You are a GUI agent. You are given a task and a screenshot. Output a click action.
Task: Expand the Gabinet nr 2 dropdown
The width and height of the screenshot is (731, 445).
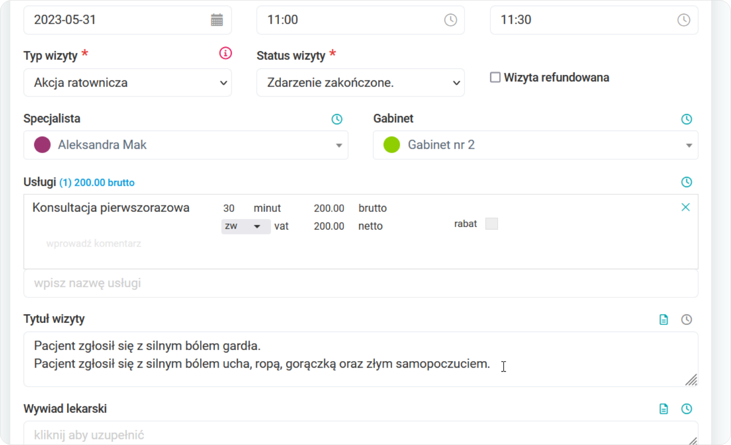click(535, 145)
